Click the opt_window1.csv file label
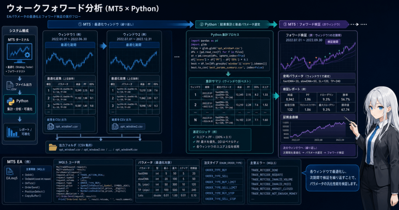 point(67,127)
